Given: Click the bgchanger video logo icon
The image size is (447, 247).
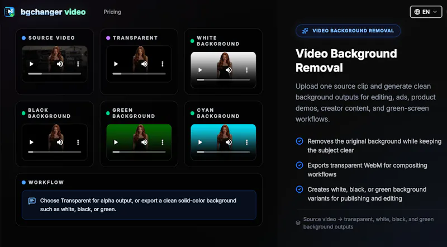Looking at the screenshot, I should click(x=9, y=12).
